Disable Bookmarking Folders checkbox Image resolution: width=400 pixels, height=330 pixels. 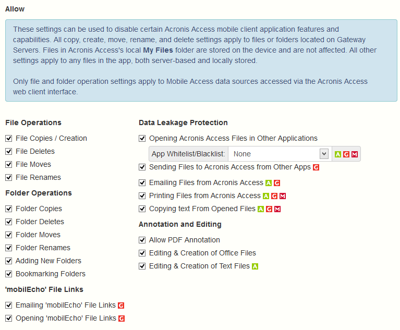click(9, 274)
